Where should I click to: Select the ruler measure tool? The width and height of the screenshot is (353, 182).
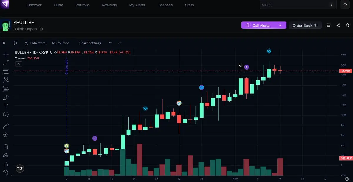point(6,126)
